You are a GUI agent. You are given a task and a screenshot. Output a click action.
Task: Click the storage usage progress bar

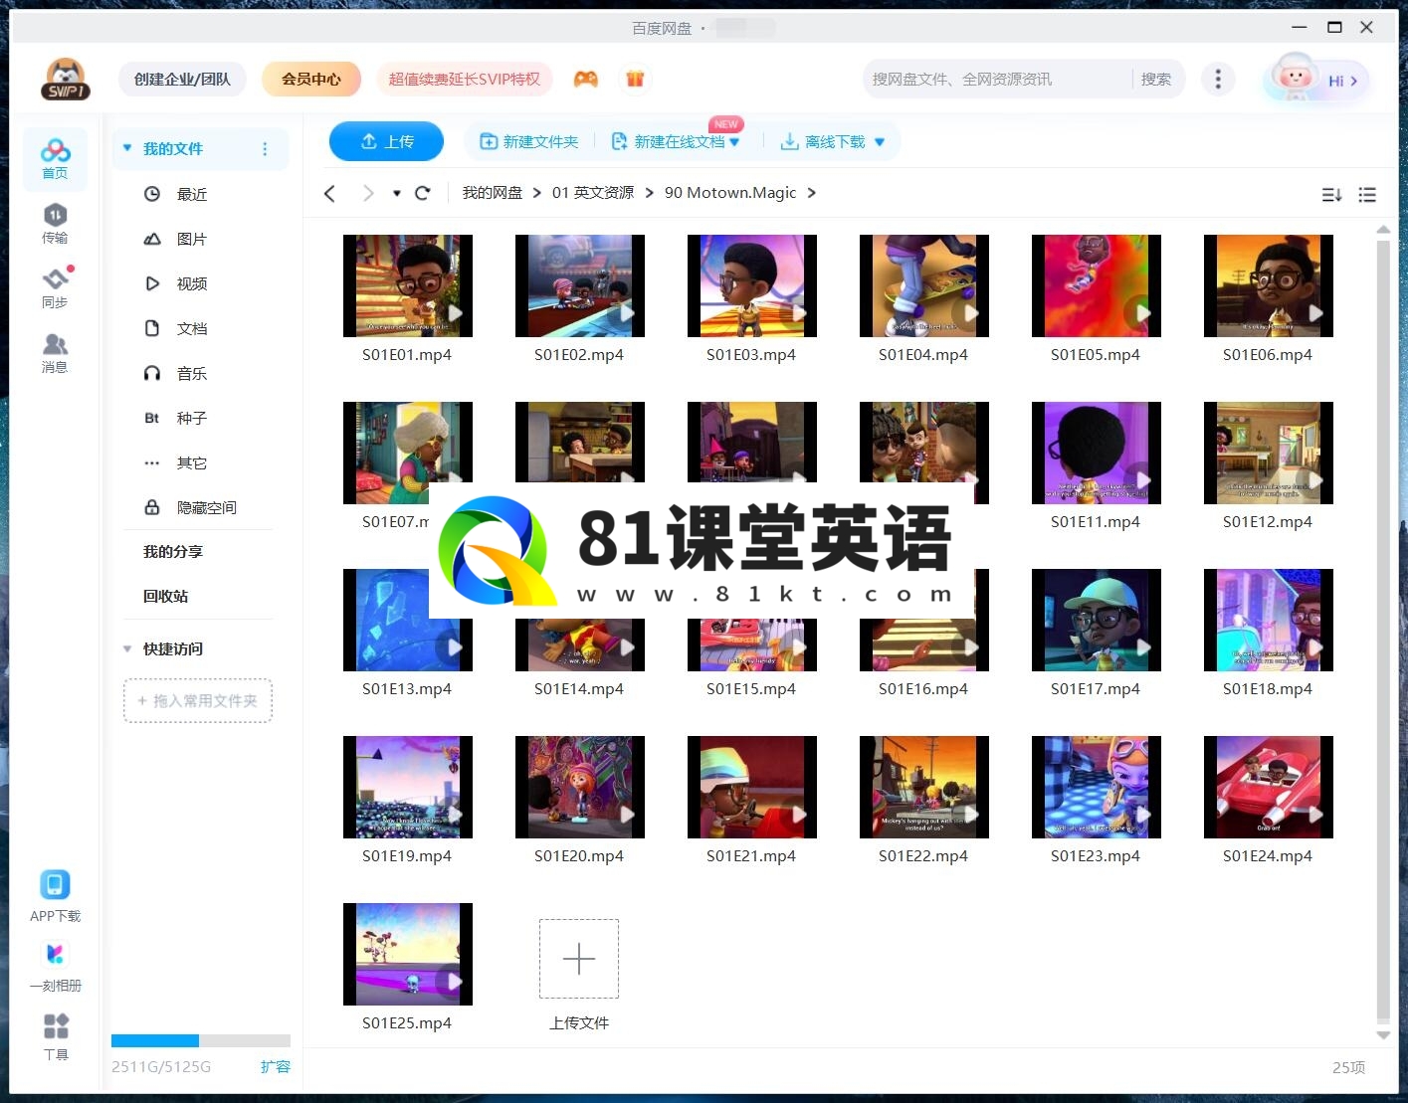[x=201, y=1040]
